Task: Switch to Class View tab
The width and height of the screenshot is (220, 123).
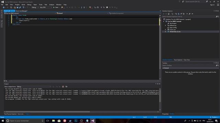Action: pos(187,60)
